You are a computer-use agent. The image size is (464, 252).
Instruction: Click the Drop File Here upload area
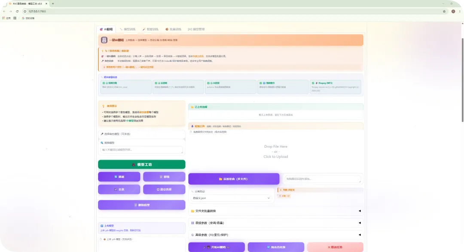point(276,152)
